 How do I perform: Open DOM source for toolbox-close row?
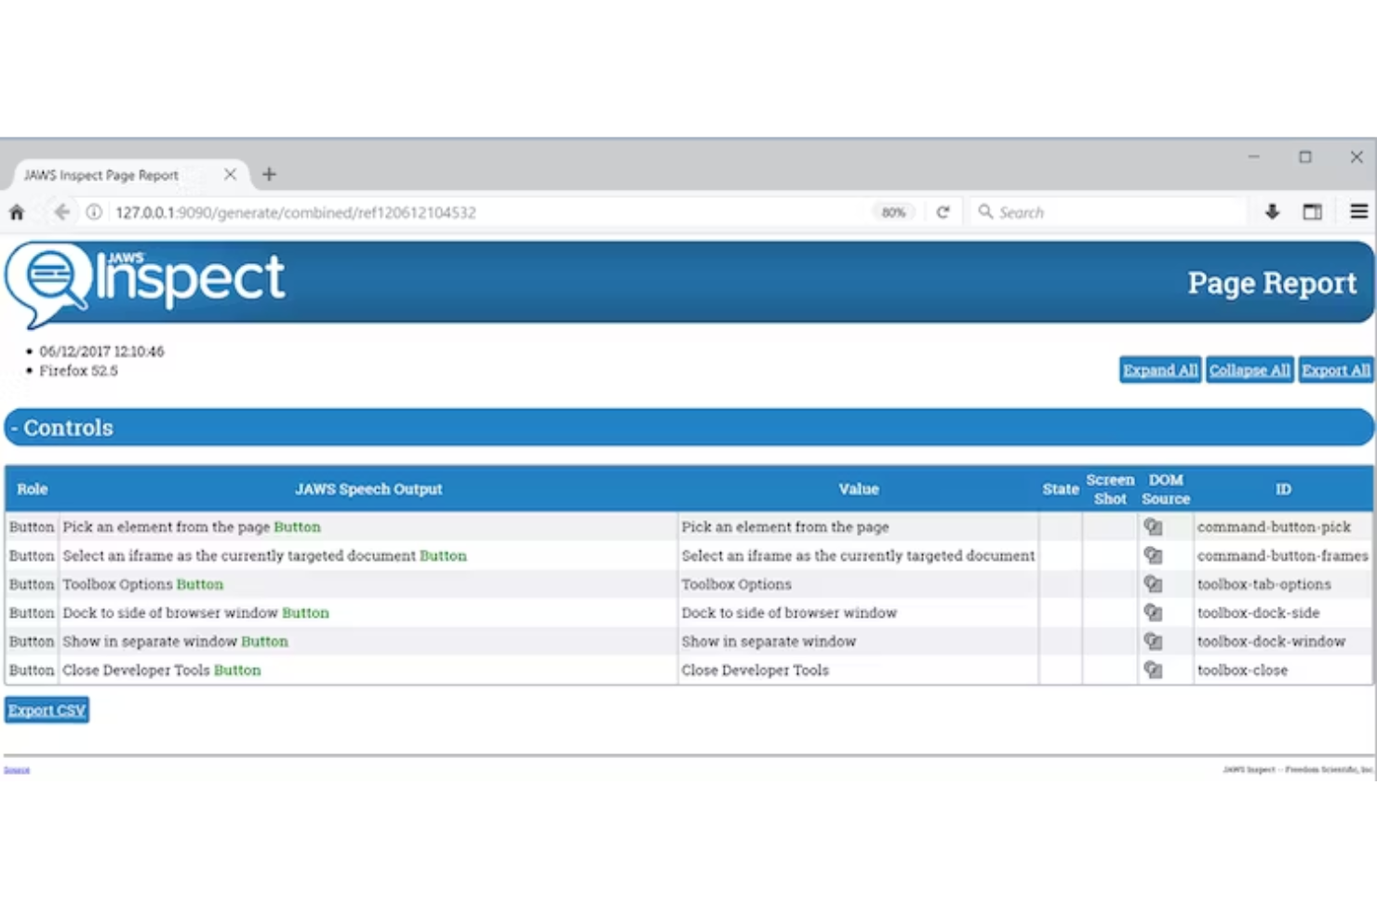(x=1153, y=670)
